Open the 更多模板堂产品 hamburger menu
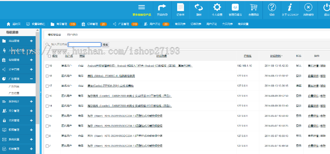Screen dimensions: 330x154 click(x=142, y=7)
